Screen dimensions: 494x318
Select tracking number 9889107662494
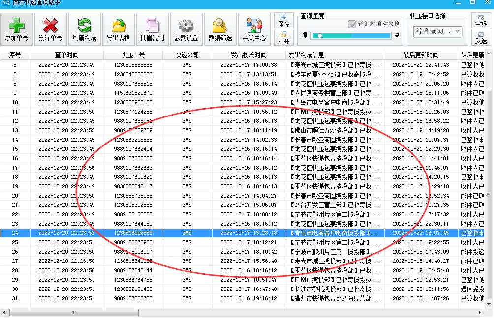[133, 149]
